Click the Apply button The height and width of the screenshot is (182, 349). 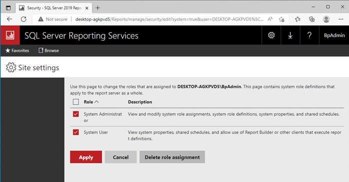pyautogui.click(x=86, y=157)
